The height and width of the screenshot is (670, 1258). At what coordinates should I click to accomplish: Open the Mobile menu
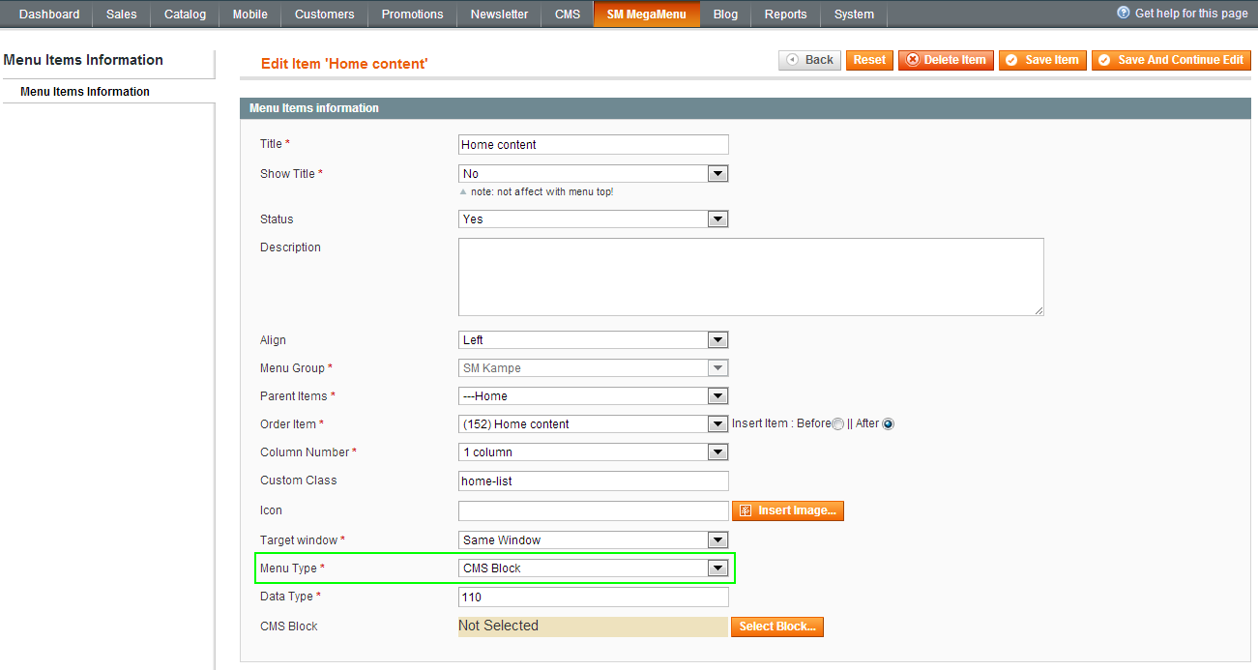pos(250,15)
